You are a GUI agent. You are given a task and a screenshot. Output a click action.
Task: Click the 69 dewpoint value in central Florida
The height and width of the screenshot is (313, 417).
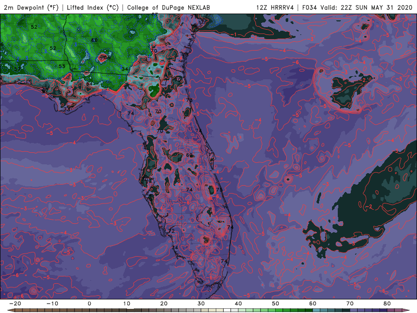click(x=189, y=155)
